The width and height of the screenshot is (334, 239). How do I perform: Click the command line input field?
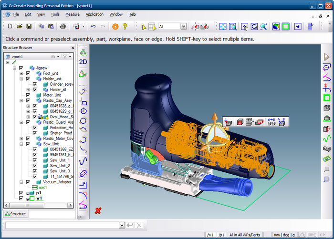(x=62, y=225)
